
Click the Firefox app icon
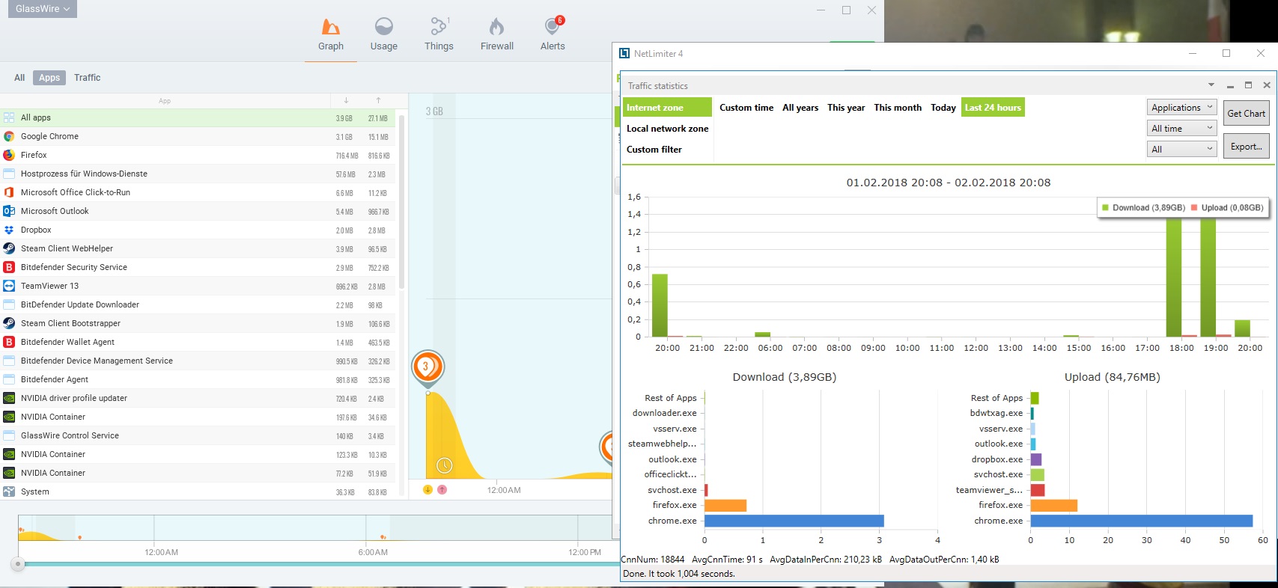point(9,155)
